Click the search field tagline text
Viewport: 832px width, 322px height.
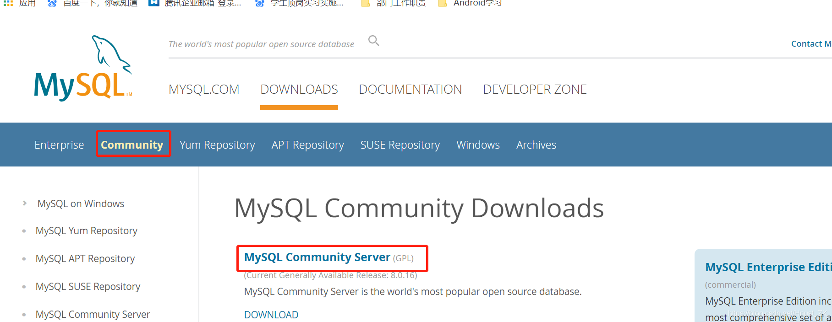261,44
